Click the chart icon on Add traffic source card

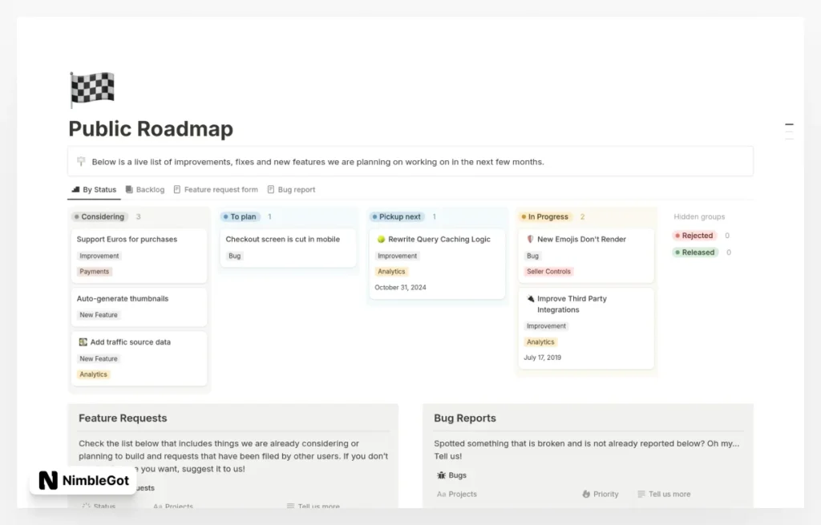click(83, 342)
